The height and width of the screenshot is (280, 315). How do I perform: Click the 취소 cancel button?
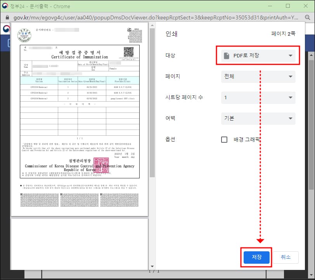pyautogui.click(x=286, y=257)
